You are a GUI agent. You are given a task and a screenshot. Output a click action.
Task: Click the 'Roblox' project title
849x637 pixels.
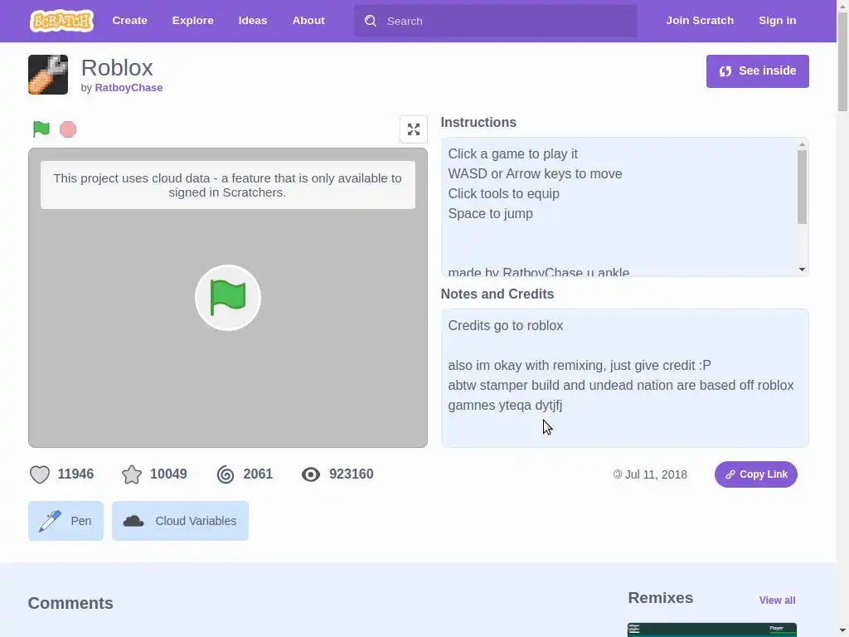(117, 68)
